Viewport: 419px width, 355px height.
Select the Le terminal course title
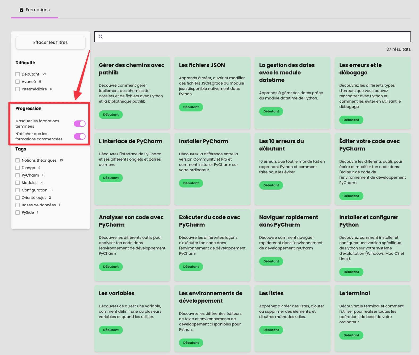tap(354, 293)
